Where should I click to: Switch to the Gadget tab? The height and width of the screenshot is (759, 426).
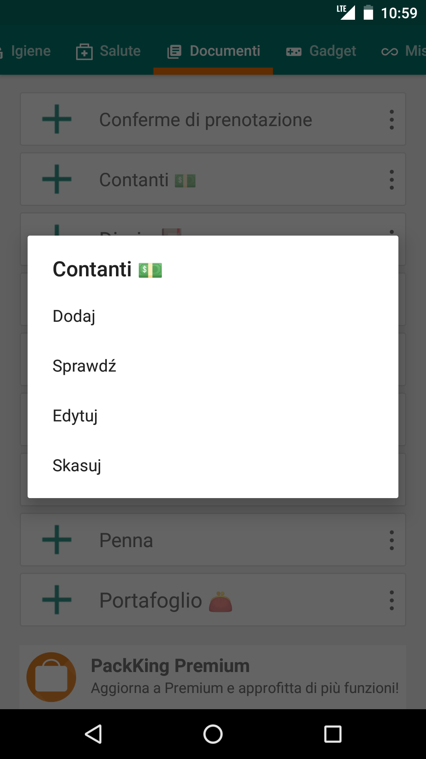(321, 51)
